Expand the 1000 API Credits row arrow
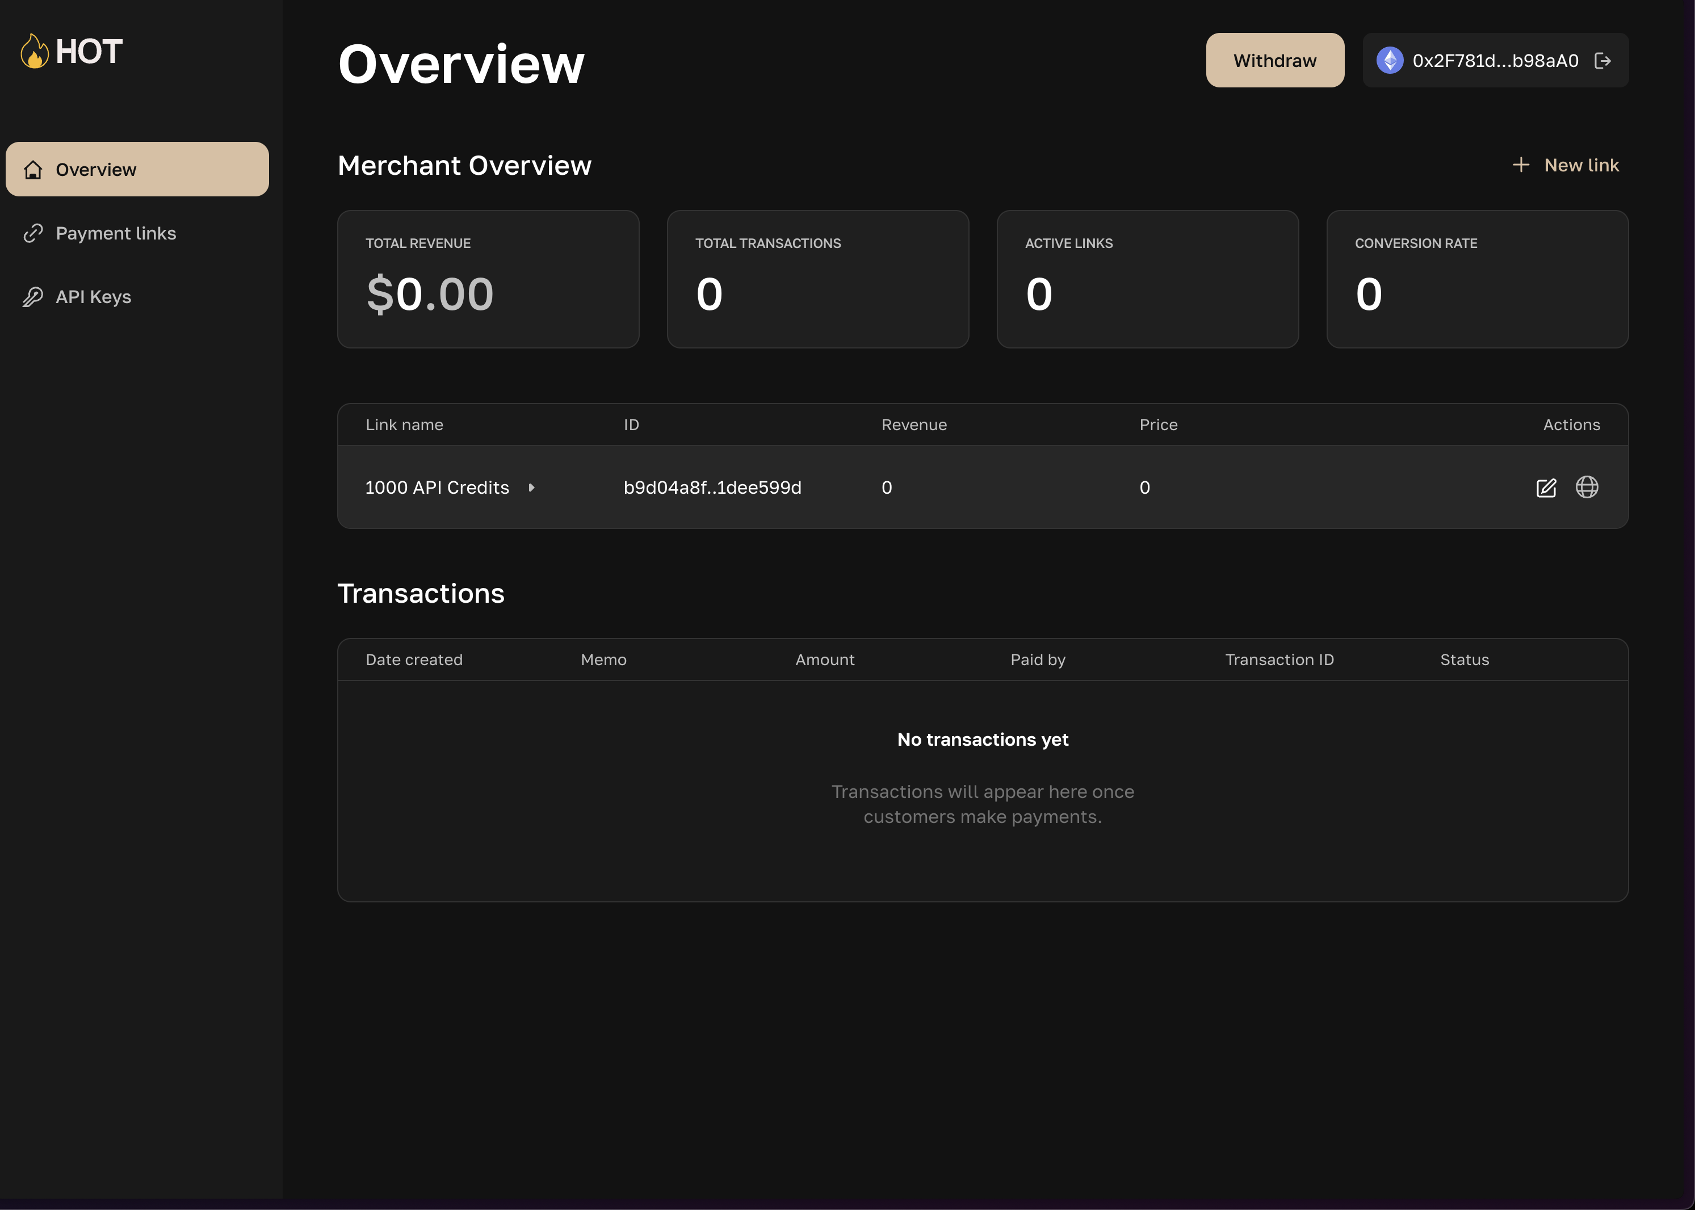Image resolution: width=1695 pixels, height=1210 pixels. click(531, 488)
